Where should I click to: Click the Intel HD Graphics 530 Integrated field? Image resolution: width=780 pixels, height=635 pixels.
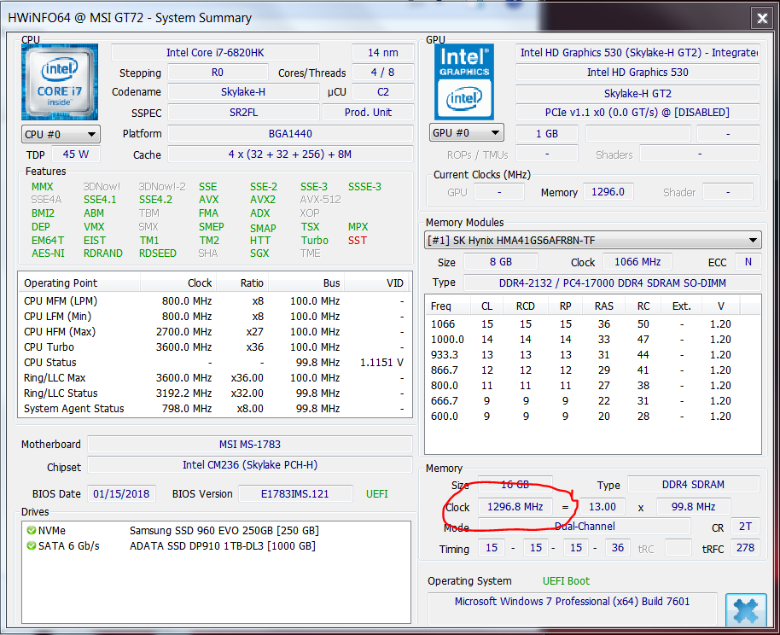tap(637, 53)
